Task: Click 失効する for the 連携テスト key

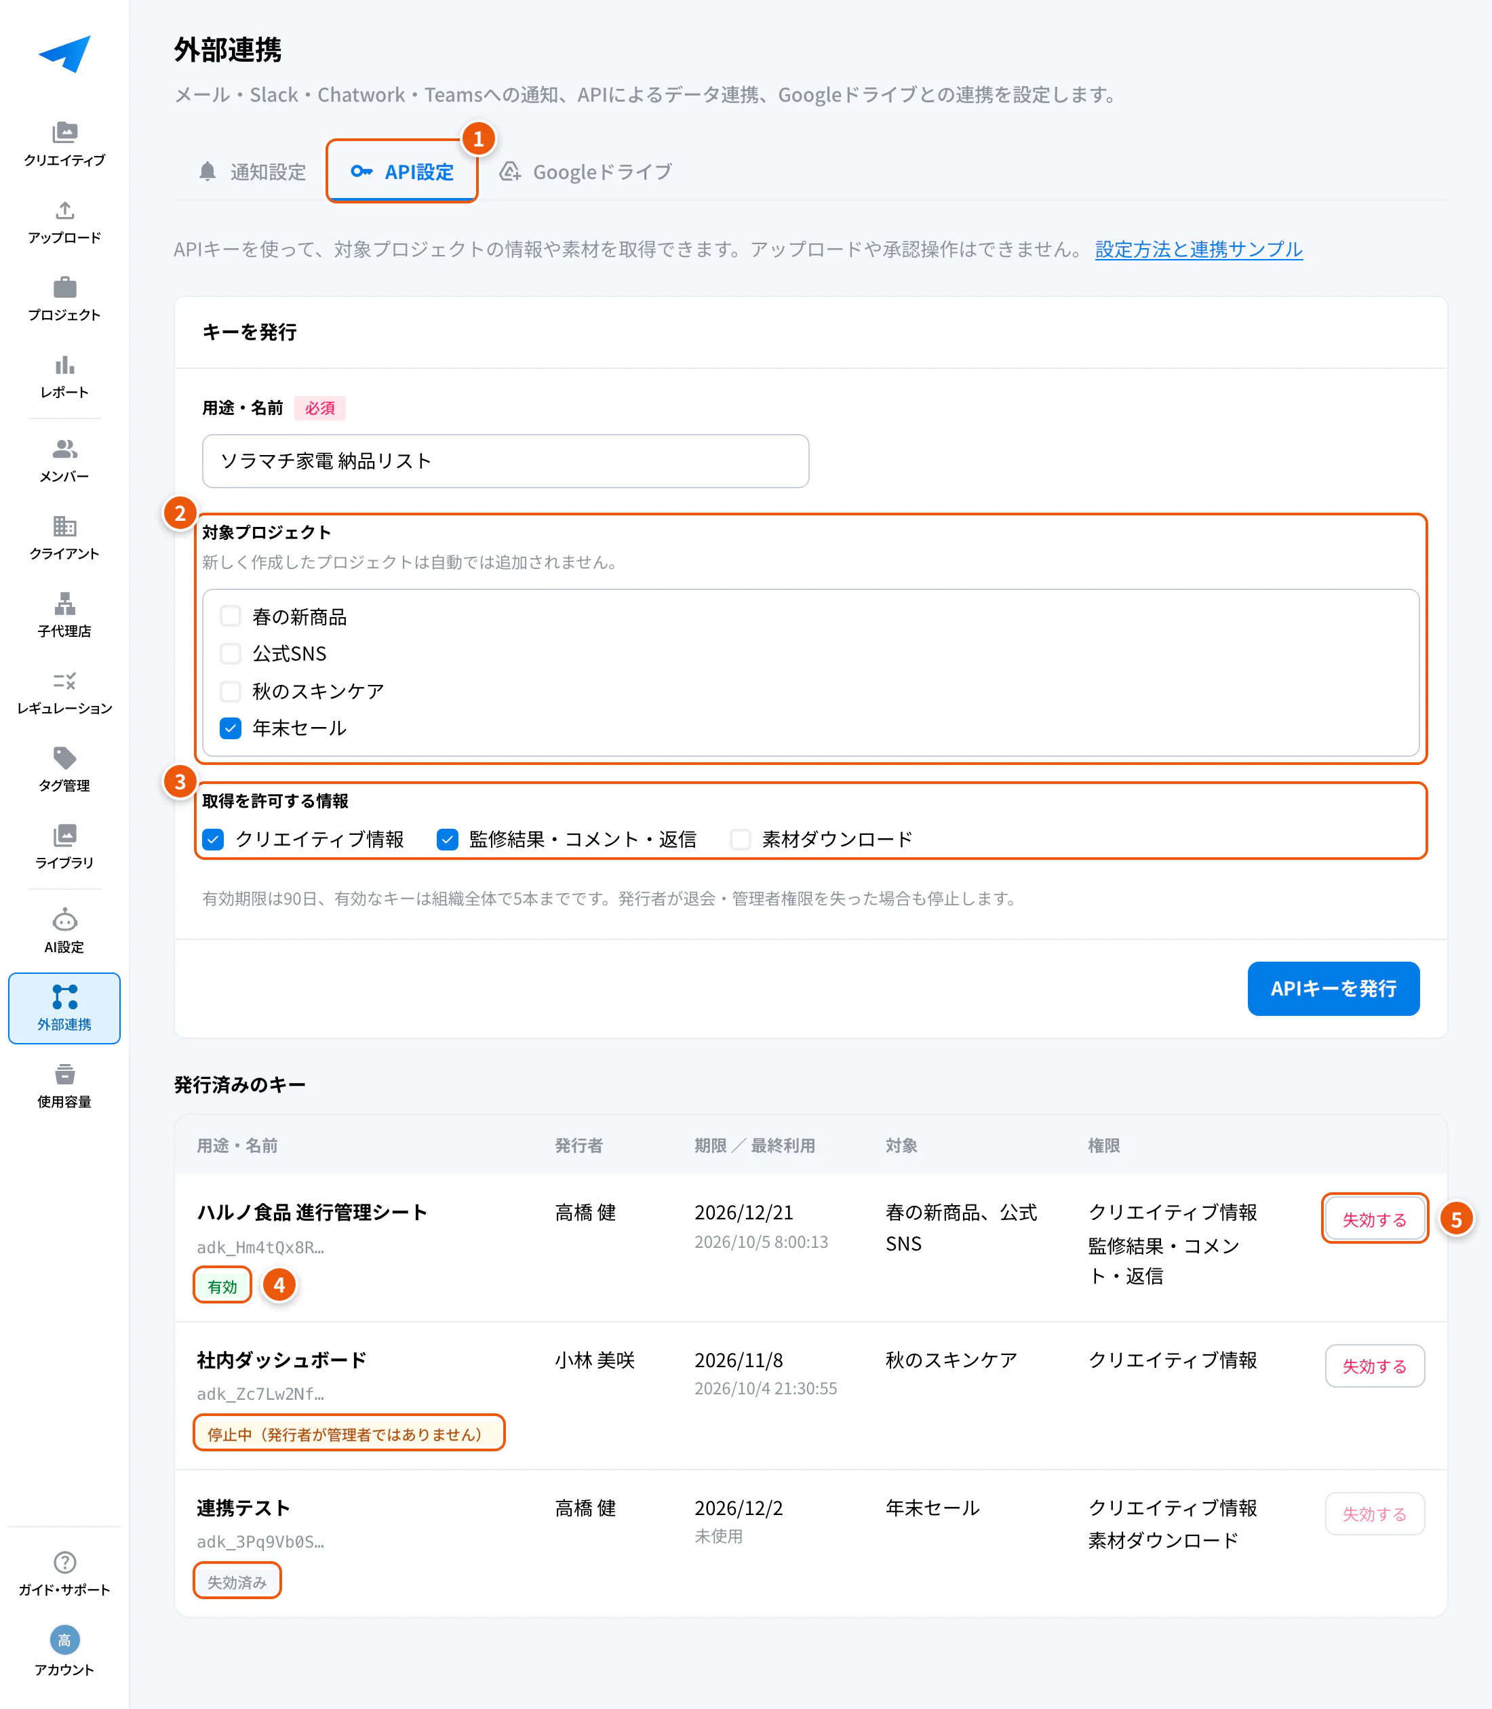Action: pos(1375,1514)
